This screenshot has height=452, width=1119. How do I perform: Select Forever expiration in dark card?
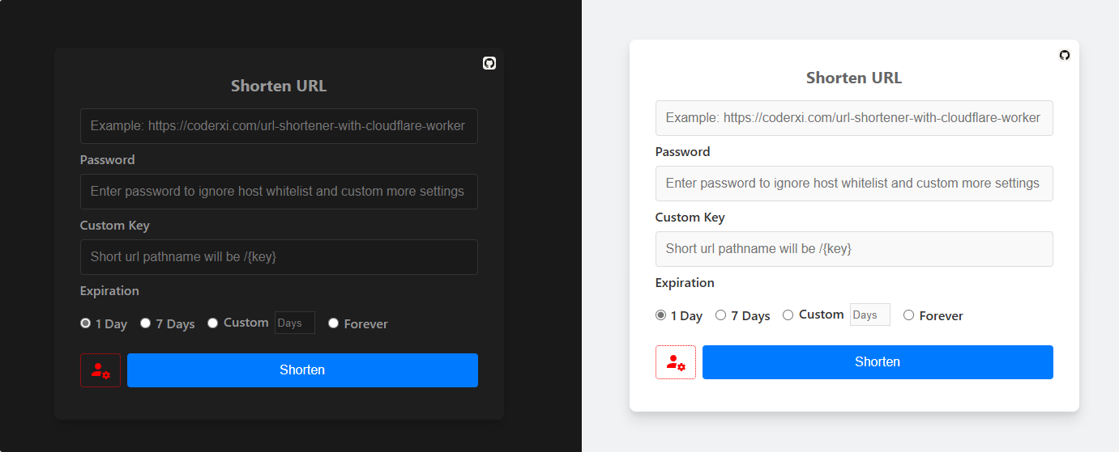[334, 323]
